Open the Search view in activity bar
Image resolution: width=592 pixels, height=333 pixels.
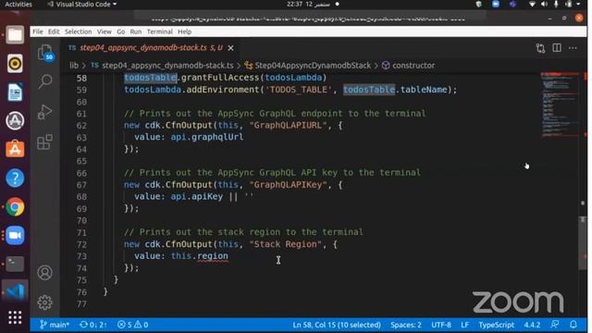pyautogui.click(x=45, y=81)
